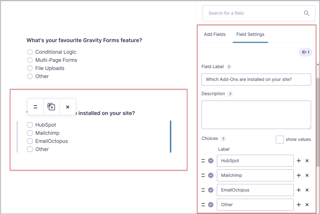Screen dimensions: 320x214
Task: Click the help icon beside Description
Action: (230, 94)
